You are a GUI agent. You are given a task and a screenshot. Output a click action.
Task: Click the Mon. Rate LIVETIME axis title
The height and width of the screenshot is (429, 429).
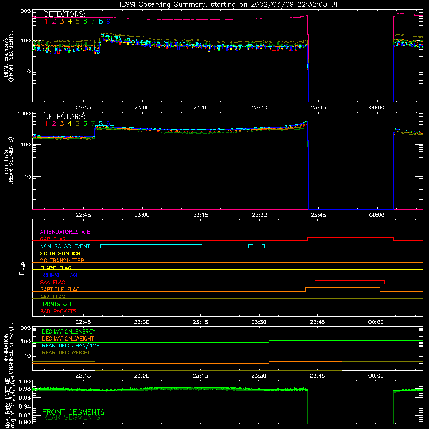click(10, 403)
